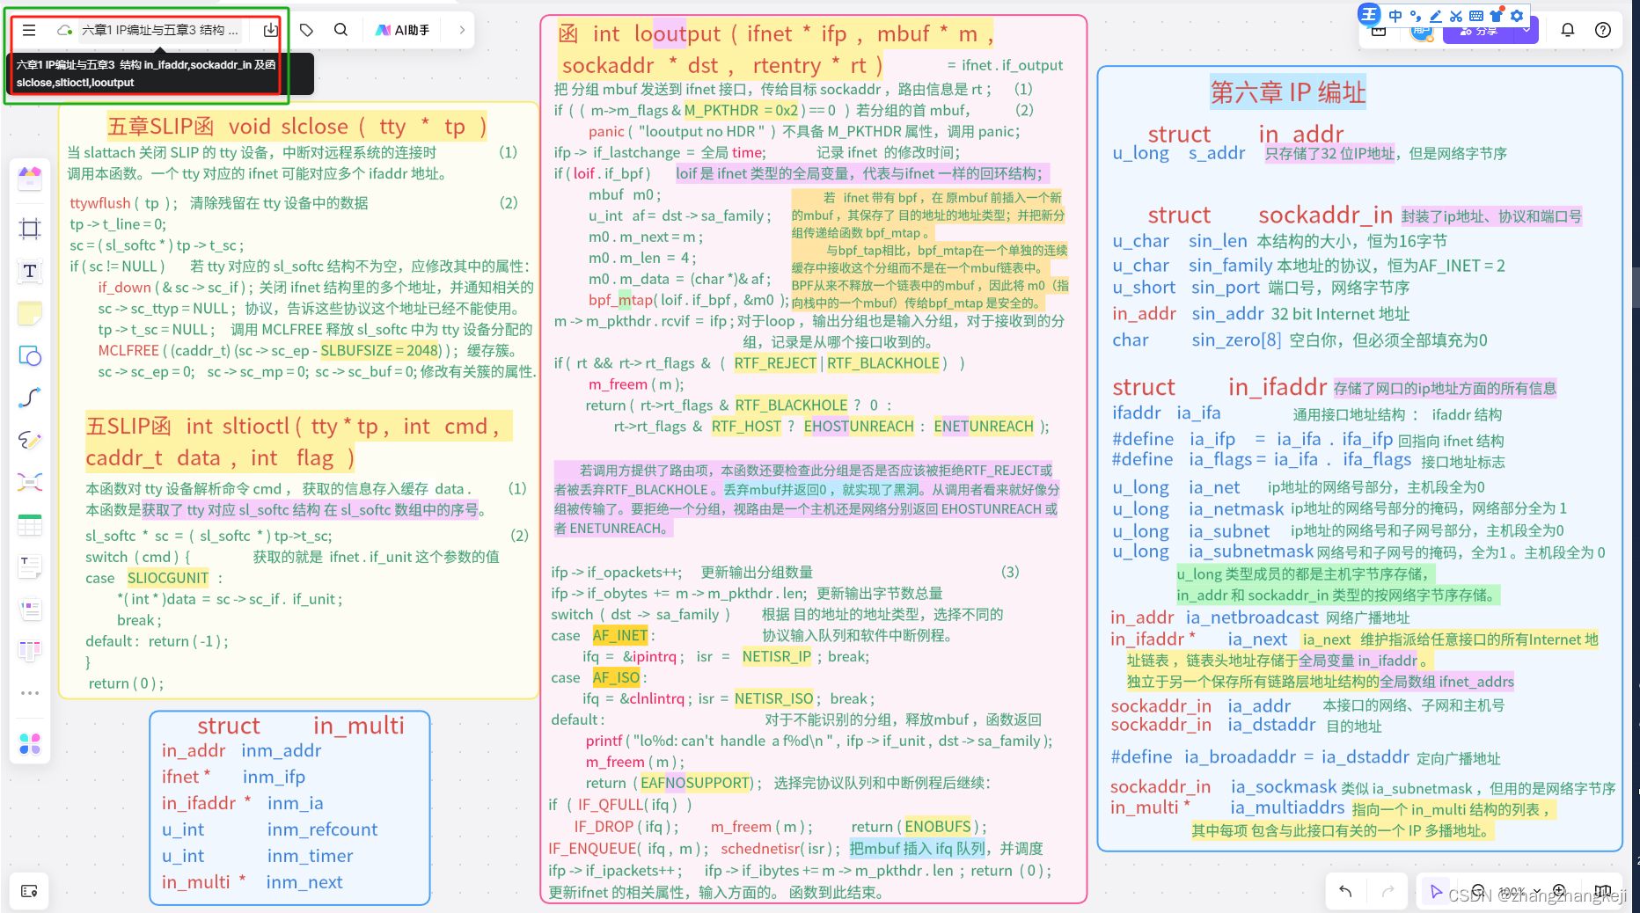Click the struct sockaddr_in title
This screenshot has width=1640, height=913.
point(1270,215)
